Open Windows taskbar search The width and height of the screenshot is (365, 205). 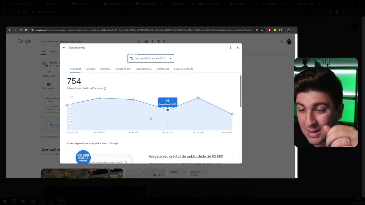pos(14,201)
